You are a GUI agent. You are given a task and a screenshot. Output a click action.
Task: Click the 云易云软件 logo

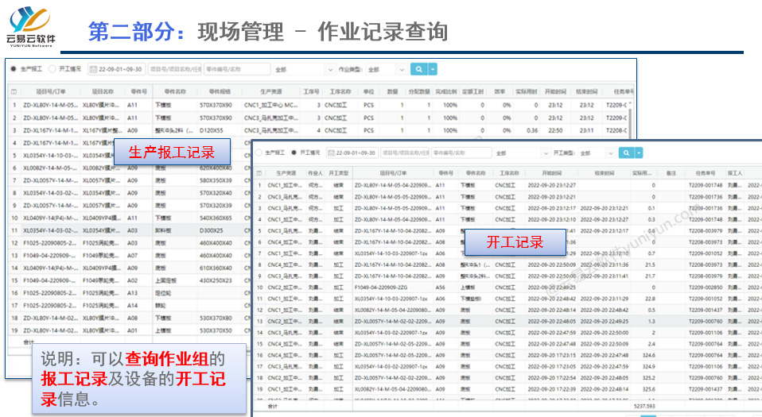[30, 27]
